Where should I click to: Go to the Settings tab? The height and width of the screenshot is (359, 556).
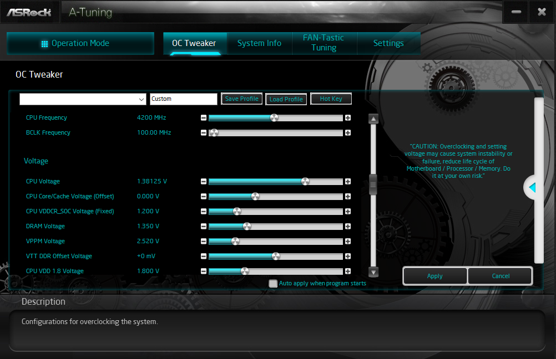pos(388,43)
